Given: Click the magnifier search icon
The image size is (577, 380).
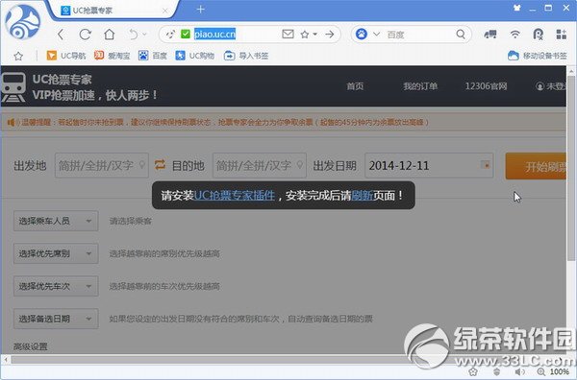Looking at the screenshot, I should (461, 35).
